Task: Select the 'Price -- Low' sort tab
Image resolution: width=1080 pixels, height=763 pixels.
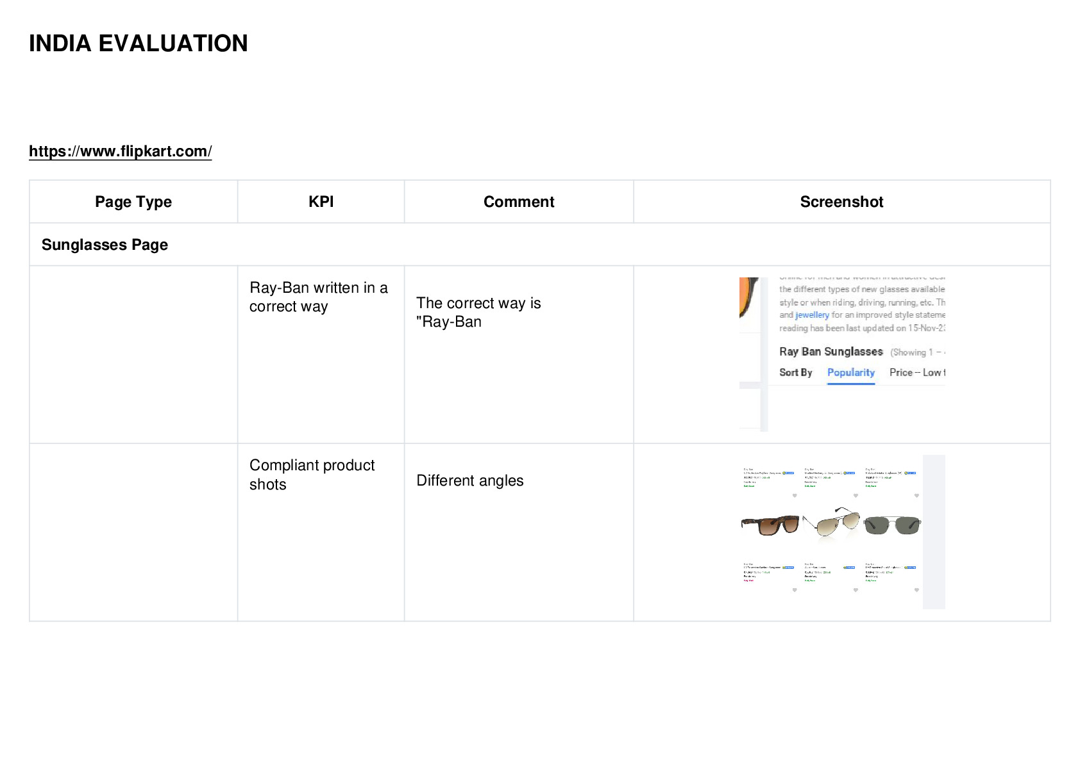Action: [x=917, y=373]
